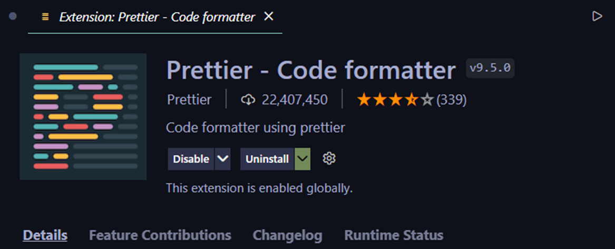Open the Feature Contributions tab
This screenshot has width=615, height=249.
pos(160,235)
